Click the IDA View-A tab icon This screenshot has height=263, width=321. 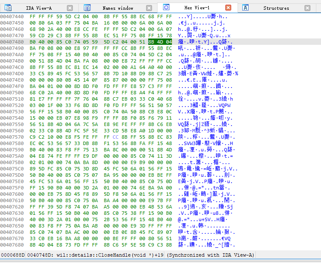click(x=8, y=8)
